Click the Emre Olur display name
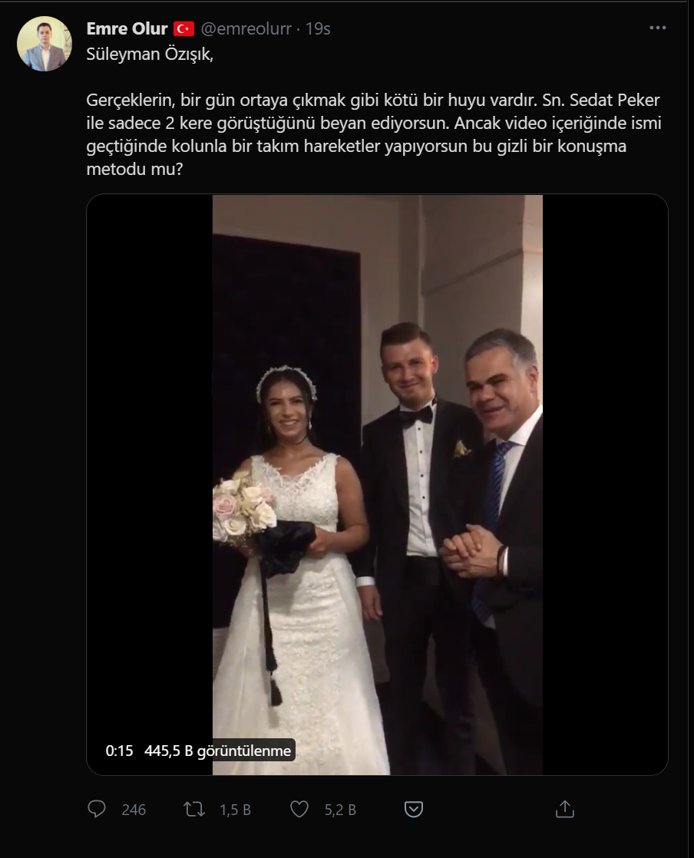The image size is (694, 858). tap(127, 28)
